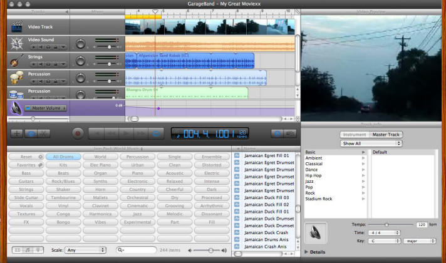The width and height of the screenshot is (446, 263).
Task: Click the Master Volume speaker icon
Action: tap(16, 108)
